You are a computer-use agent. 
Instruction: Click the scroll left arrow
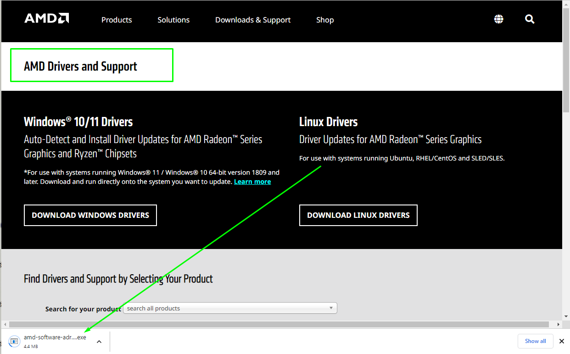click(x=5, y=324)
